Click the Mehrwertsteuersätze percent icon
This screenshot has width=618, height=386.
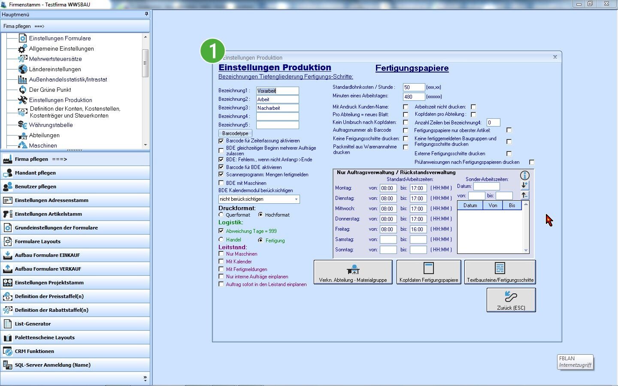tap(23, 59)
